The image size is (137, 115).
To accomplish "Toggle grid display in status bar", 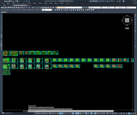I will [52, 113].
